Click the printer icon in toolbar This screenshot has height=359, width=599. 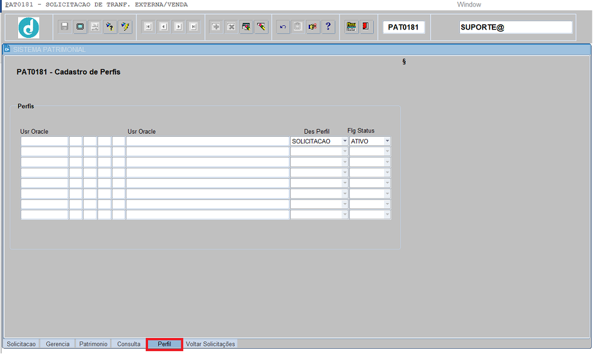pyautogui.click(x=95, y=27)
